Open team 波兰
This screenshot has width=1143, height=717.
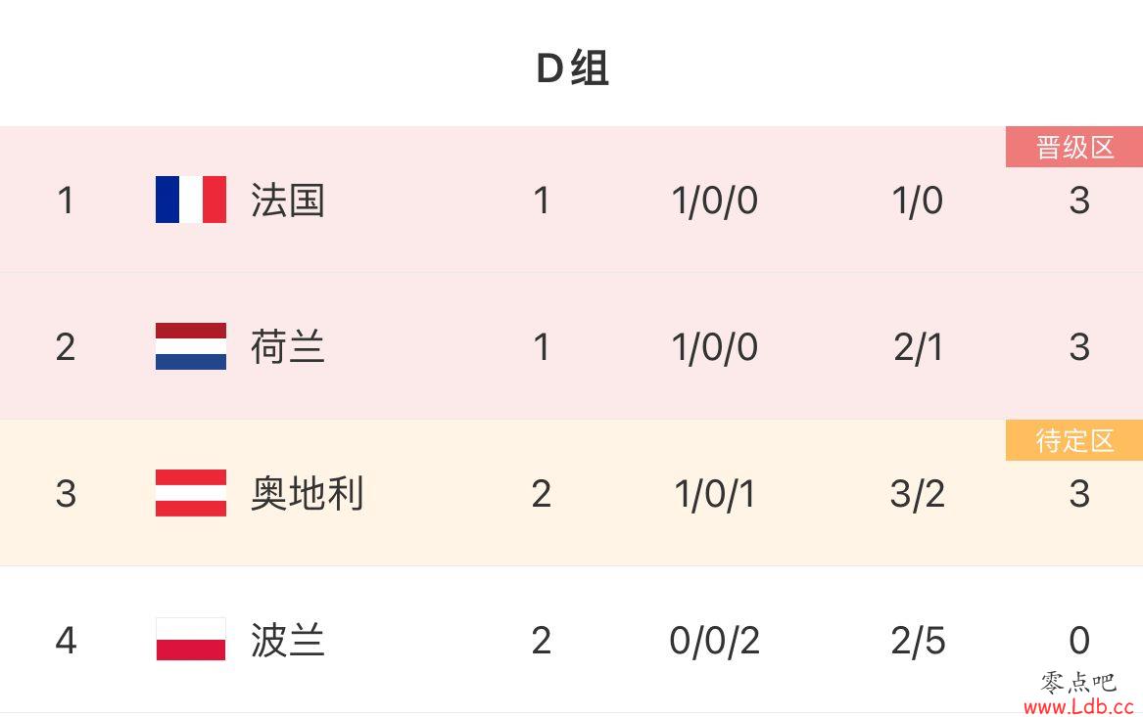pyautogui.click(x=287, y=641)
